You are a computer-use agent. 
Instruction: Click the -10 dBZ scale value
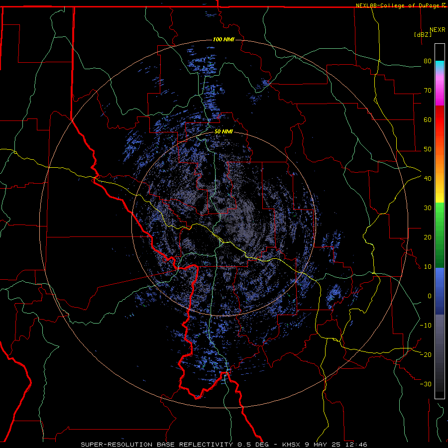tap(426, 326)
